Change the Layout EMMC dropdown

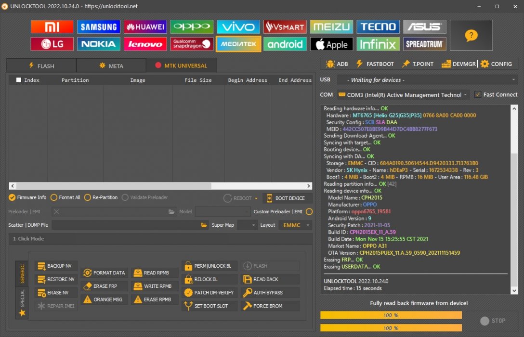(x=296, y=225)
